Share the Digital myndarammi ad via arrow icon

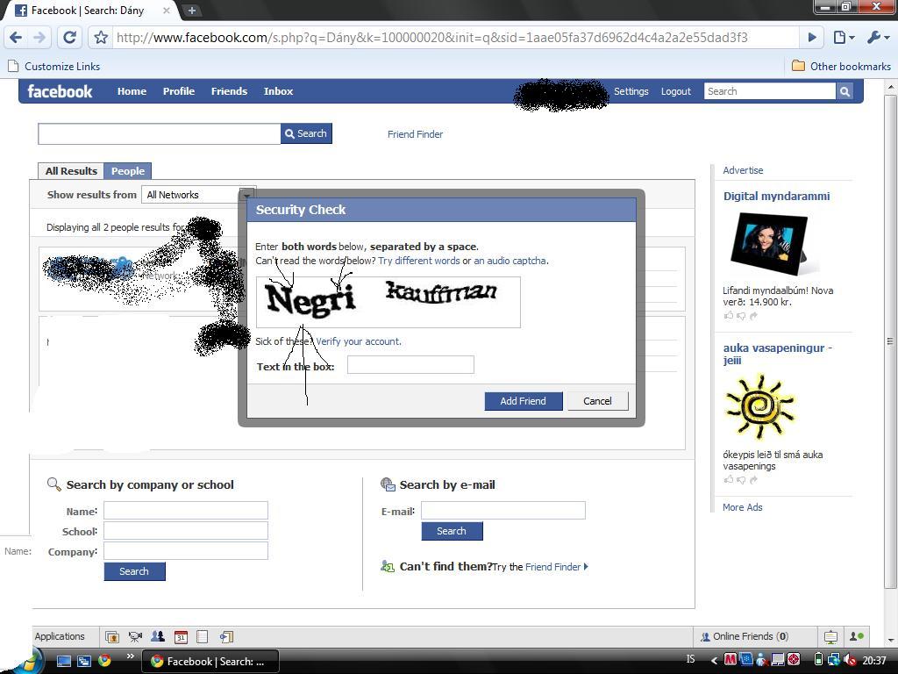coord(753,316)
